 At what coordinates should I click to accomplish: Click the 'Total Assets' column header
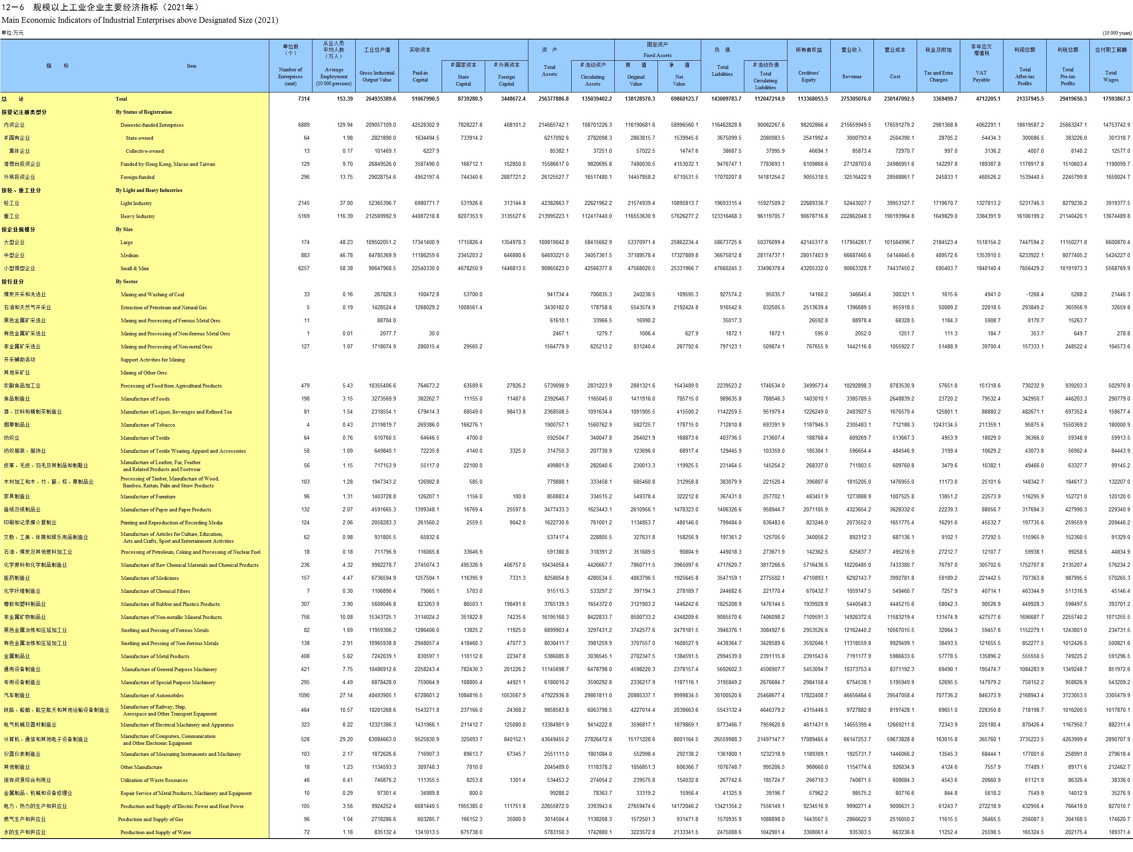pyautogui.click(x=550, y=71)
